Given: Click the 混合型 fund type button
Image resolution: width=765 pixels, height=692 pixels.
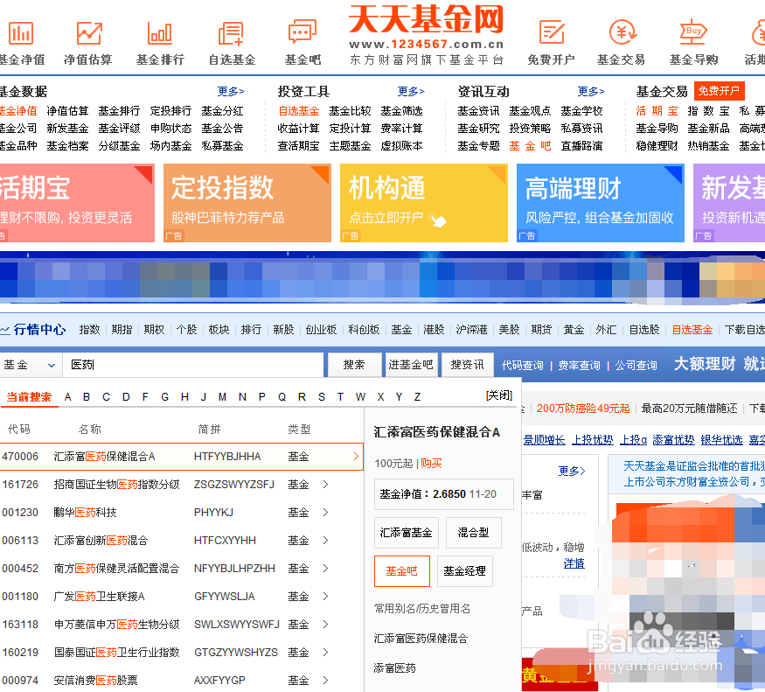Looking at the screenshot, I should pos(473,533).
